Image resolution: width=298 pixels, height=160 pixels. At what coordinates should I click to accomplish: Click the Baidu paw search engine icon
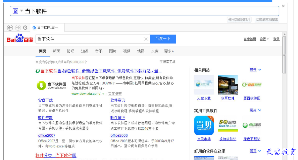15,11
